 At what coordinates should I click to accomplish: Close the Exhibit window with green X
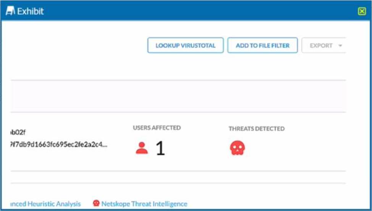click(x=362, y=11)
